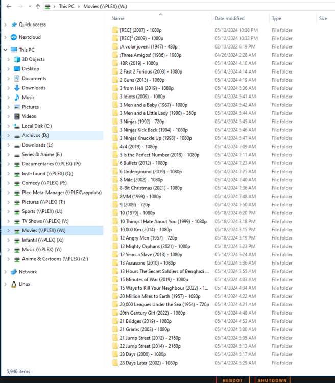Select folder 6 Underground (2019) - 1080p

pyautogui.click(x=151, y=172)
